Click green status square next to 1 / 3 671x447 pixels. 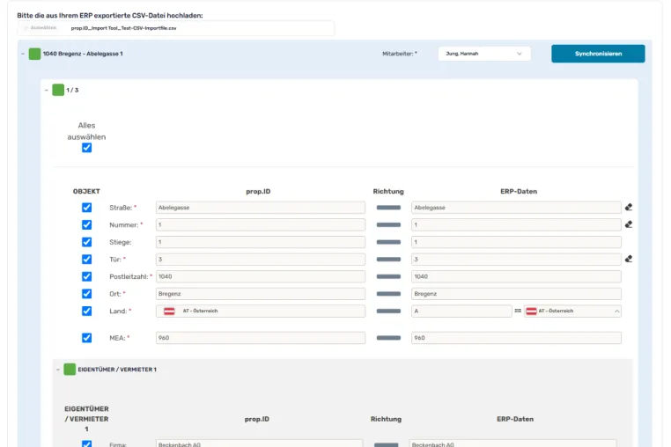pyautogui.click(x=58, y=90)
